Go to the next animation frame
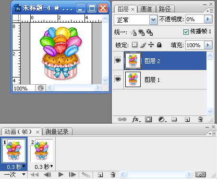 pyautogui.click(x=72, y=175)
